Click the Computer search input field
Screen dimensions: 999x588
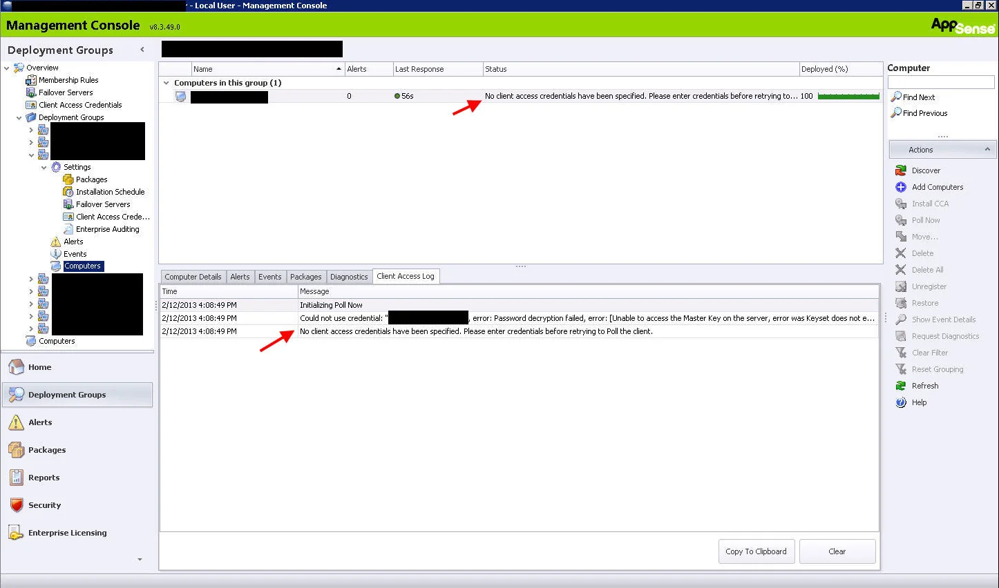940,82
